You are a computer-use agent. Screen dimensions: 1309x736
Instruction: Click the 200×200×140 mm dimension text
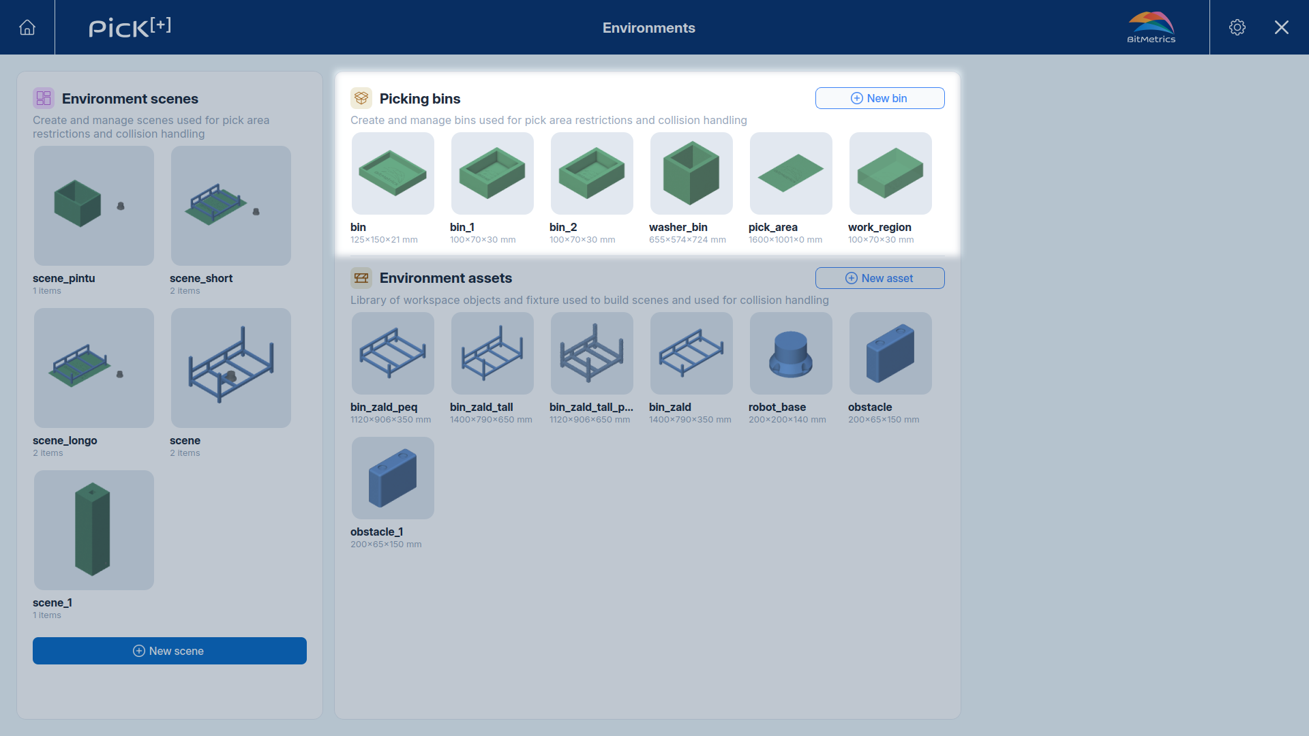tap(787, 420)
